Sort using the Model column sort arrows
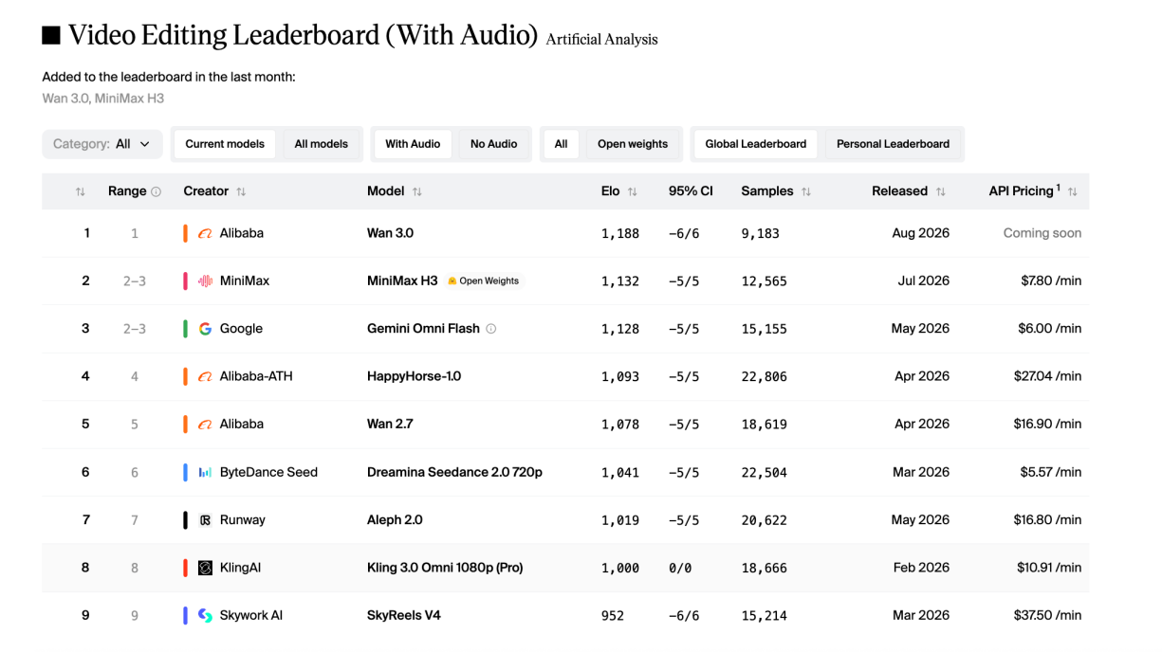The height and width of the screenshot is (652, 1162). coord(417,191)
